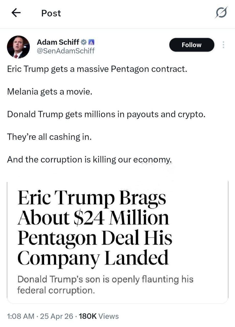Go back using the left arrow
The height and width of the screenshot is (327, 235).
pyautogui.click(x=16, y=13)
